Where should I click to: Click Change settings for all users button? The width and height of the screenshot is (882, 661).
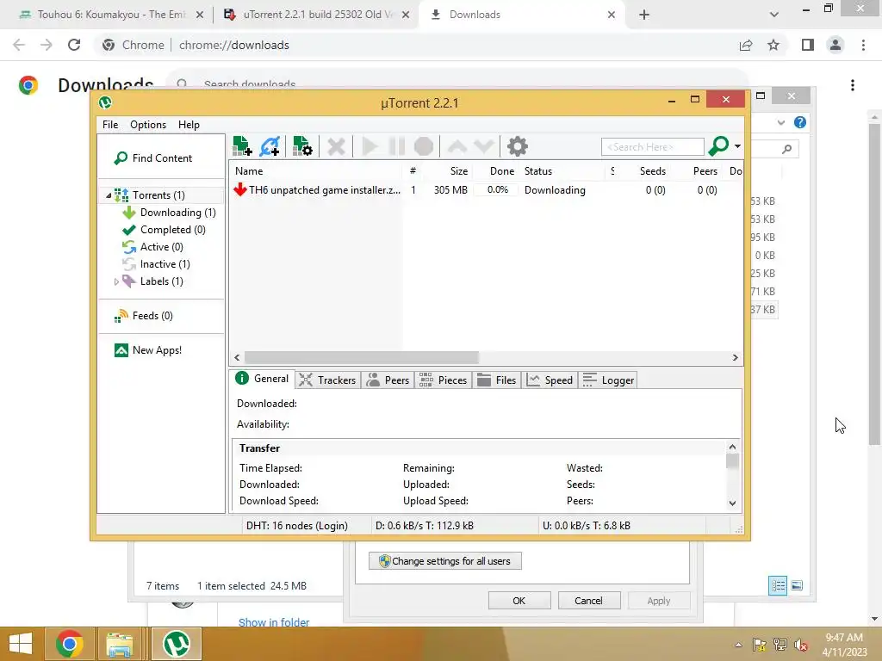(445, 561)
